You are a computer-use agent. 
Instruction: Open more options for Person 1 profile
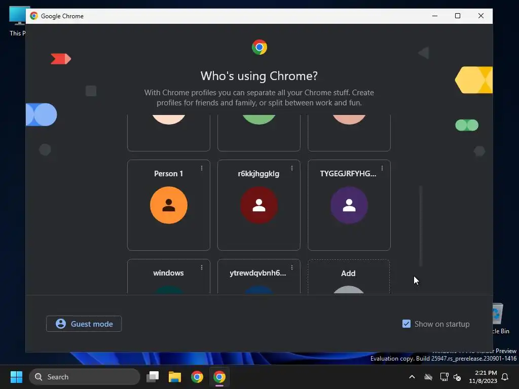(202, 168)
